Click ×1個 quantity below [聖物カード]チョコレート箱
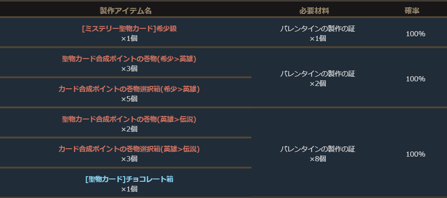The image size is (447, 198). [129, 189]
